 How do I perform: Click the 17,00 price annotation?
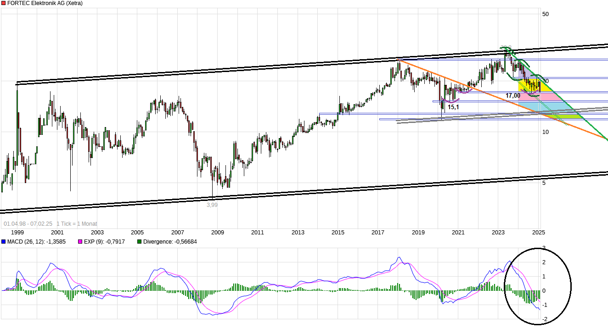click(x=512, y=95)
